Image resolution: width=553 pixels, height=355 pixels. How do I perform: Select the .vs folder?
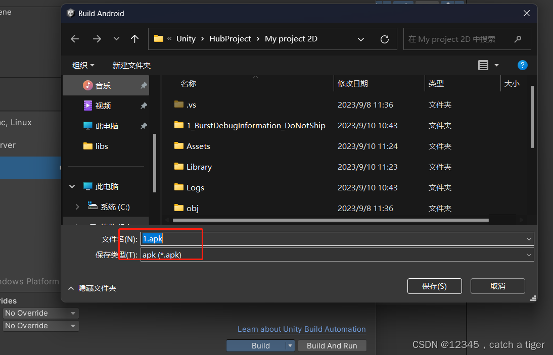click(191, 105)
